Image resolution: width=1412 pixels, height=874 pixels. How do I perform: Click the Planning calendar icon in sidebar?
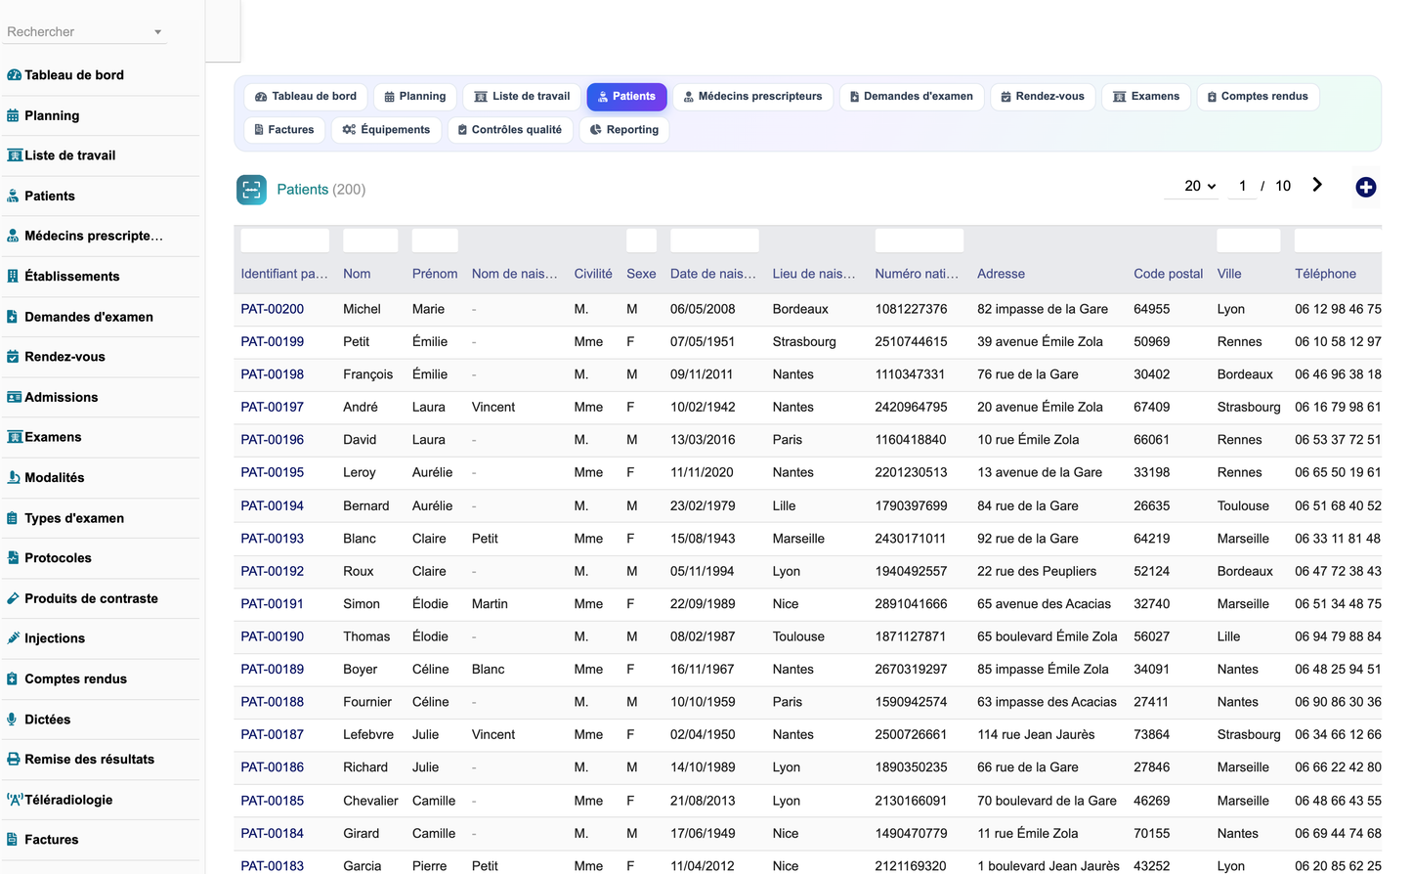13,115
